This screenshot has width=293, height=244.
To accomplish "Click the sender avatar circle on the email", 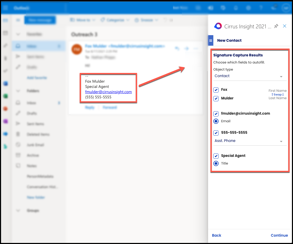I will coord(77,49).
